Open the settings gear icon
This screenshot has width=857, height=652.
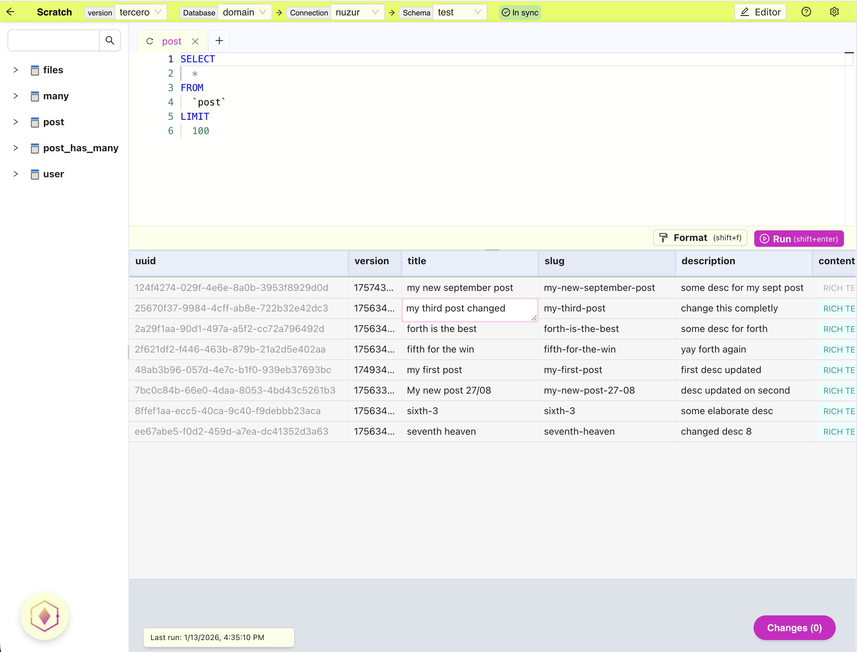834,12
